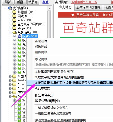Click the folder icon beside 帝国
This screenshot has height=122, width=113.
pyautogui.click(x=14, y=76)
